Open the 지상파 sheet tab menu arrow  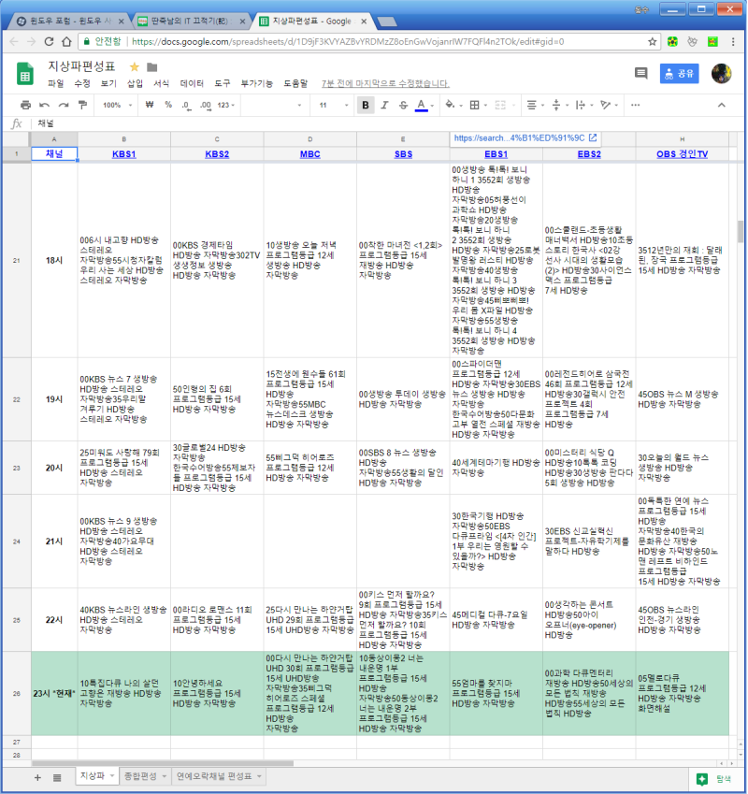pos(112,776)
